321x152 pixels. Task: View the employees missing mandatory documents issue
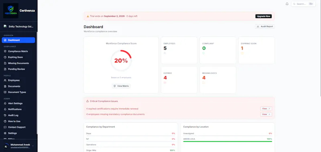(266, 114)
